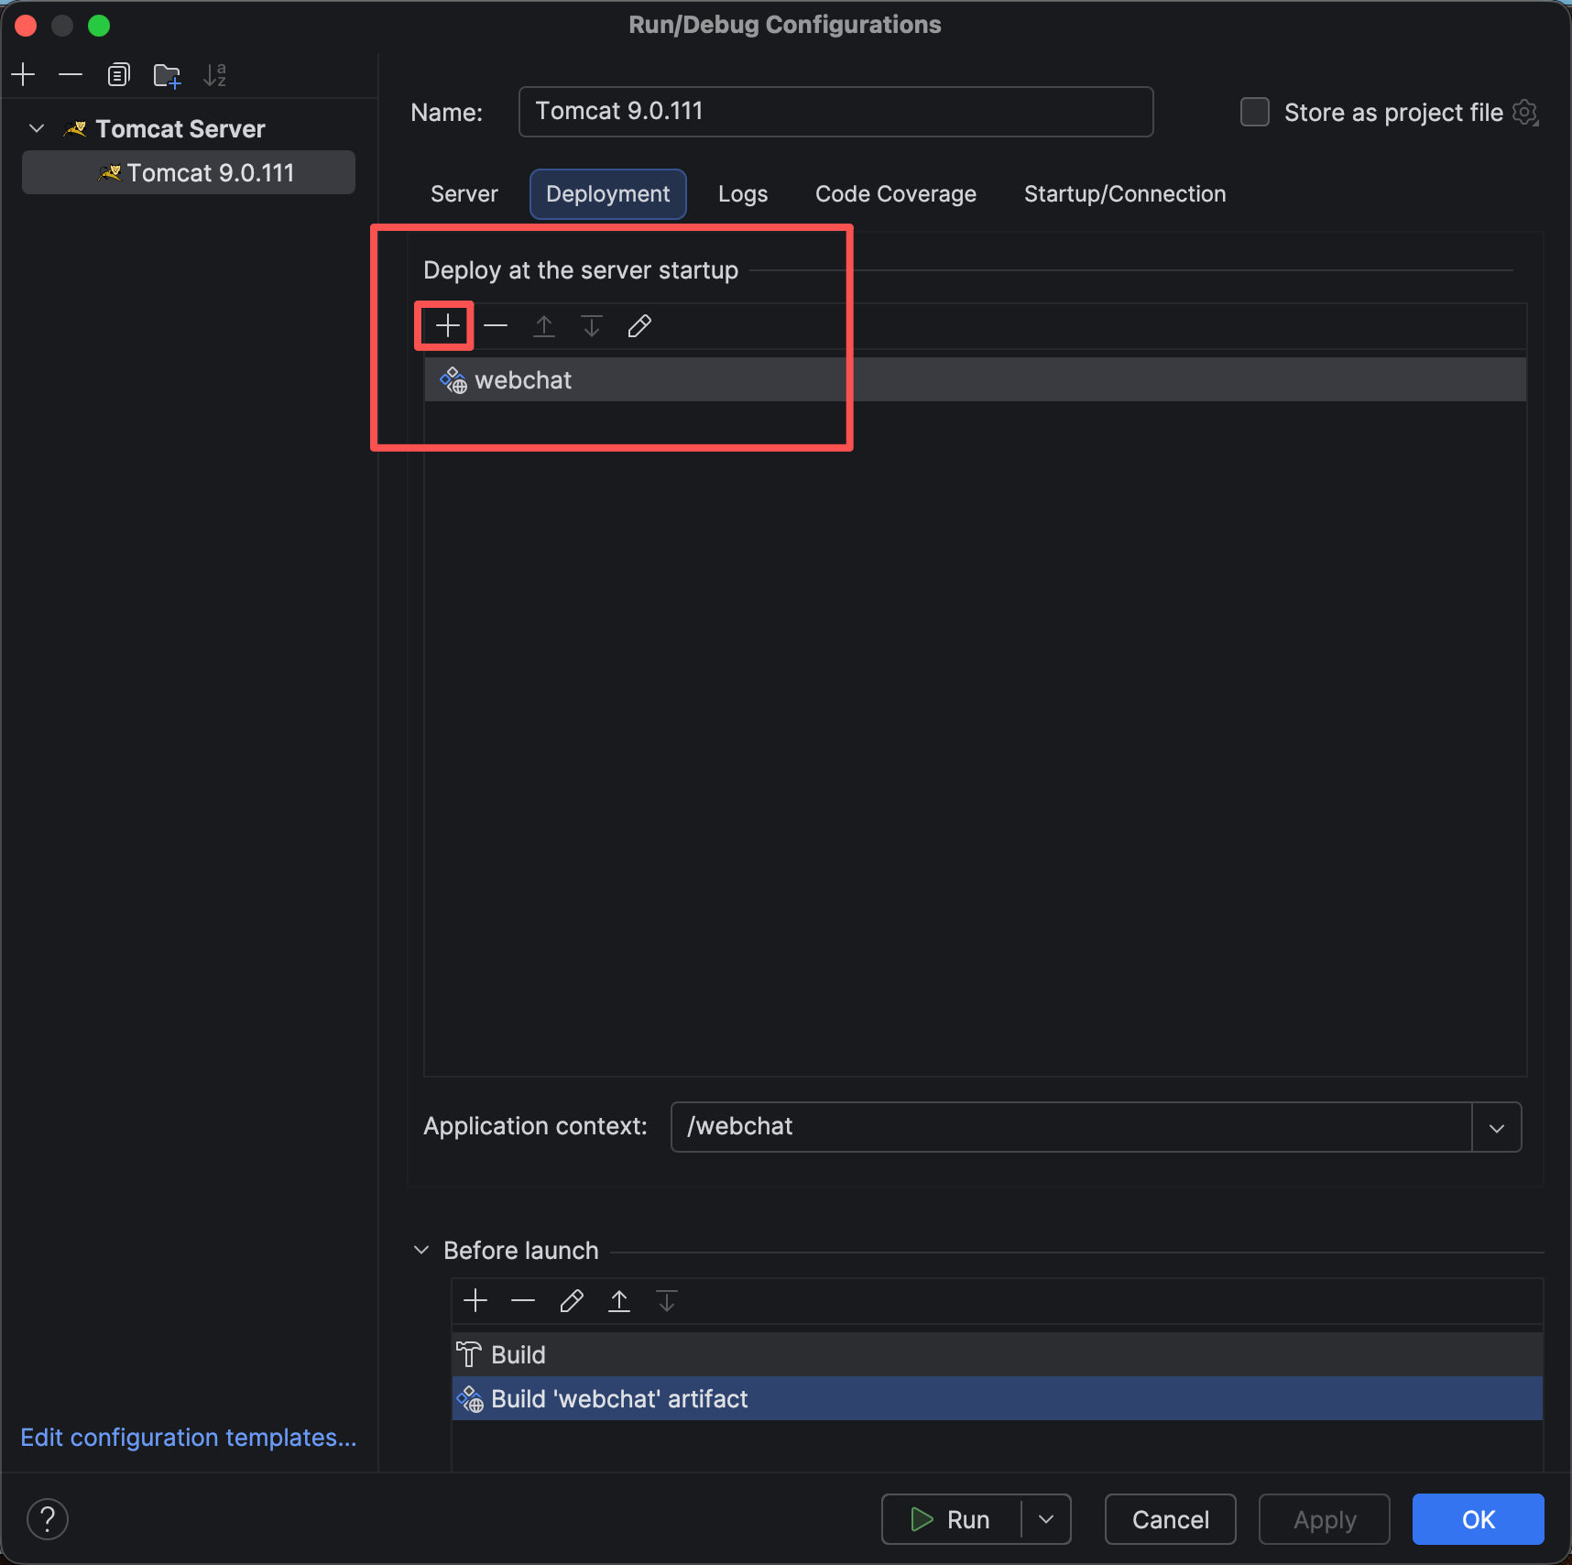Open Edit configuration templates link
This screenshot has width=1572, height=1565.
(189, 1438)
